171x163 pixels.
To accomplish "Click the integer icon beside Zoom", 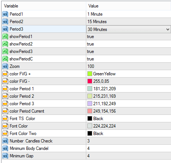I will [5, 66].
